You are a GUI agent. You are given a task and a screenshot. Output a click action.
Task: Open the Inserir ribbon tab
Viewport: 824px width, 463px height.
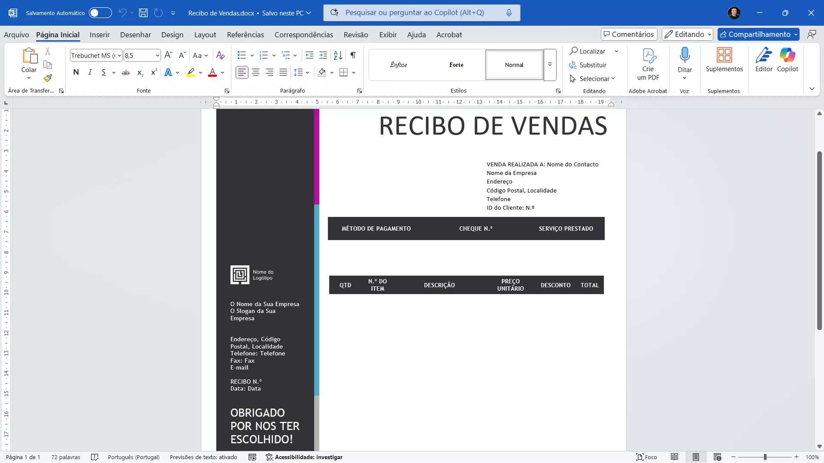click(x=100, y=35)
